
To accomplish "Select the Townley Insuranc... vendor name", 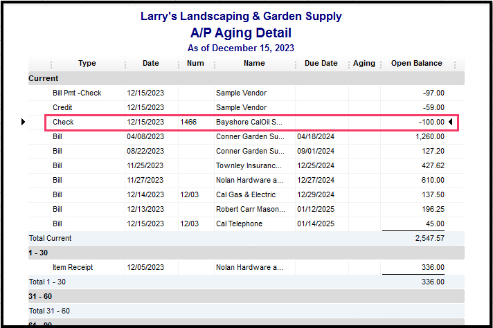I will 249,165.
